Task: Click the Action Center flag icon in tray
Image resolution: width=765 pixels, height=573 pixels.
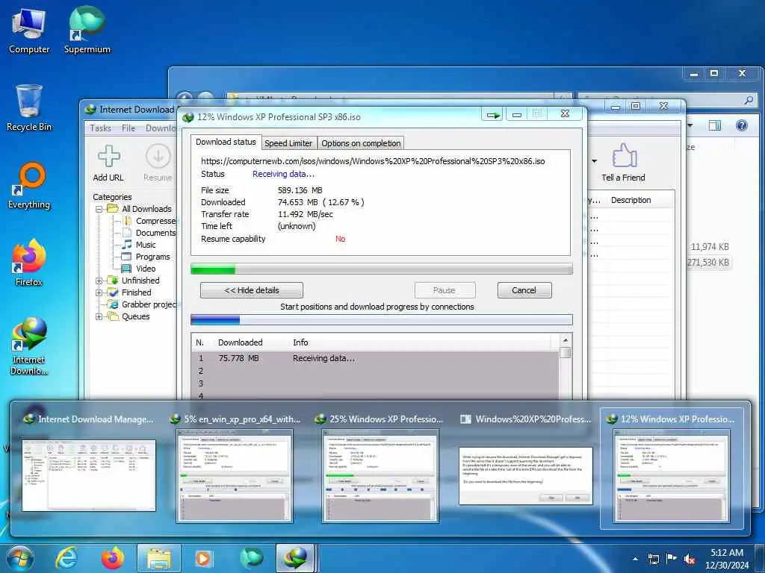Action: (672, 559)
